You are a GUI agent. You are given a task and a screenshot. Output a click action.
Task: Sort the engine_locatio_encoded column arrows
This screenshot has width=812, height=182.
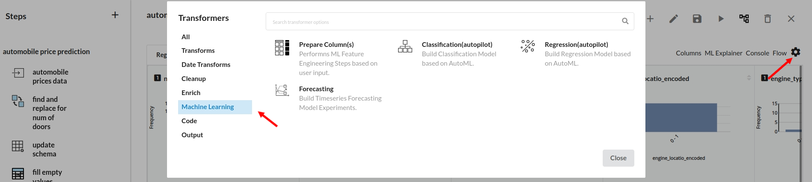749,78
